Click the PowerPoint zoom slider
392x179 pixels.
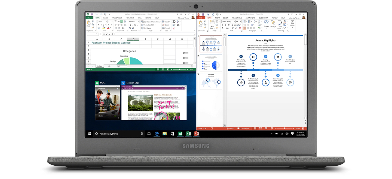point(284,128)
